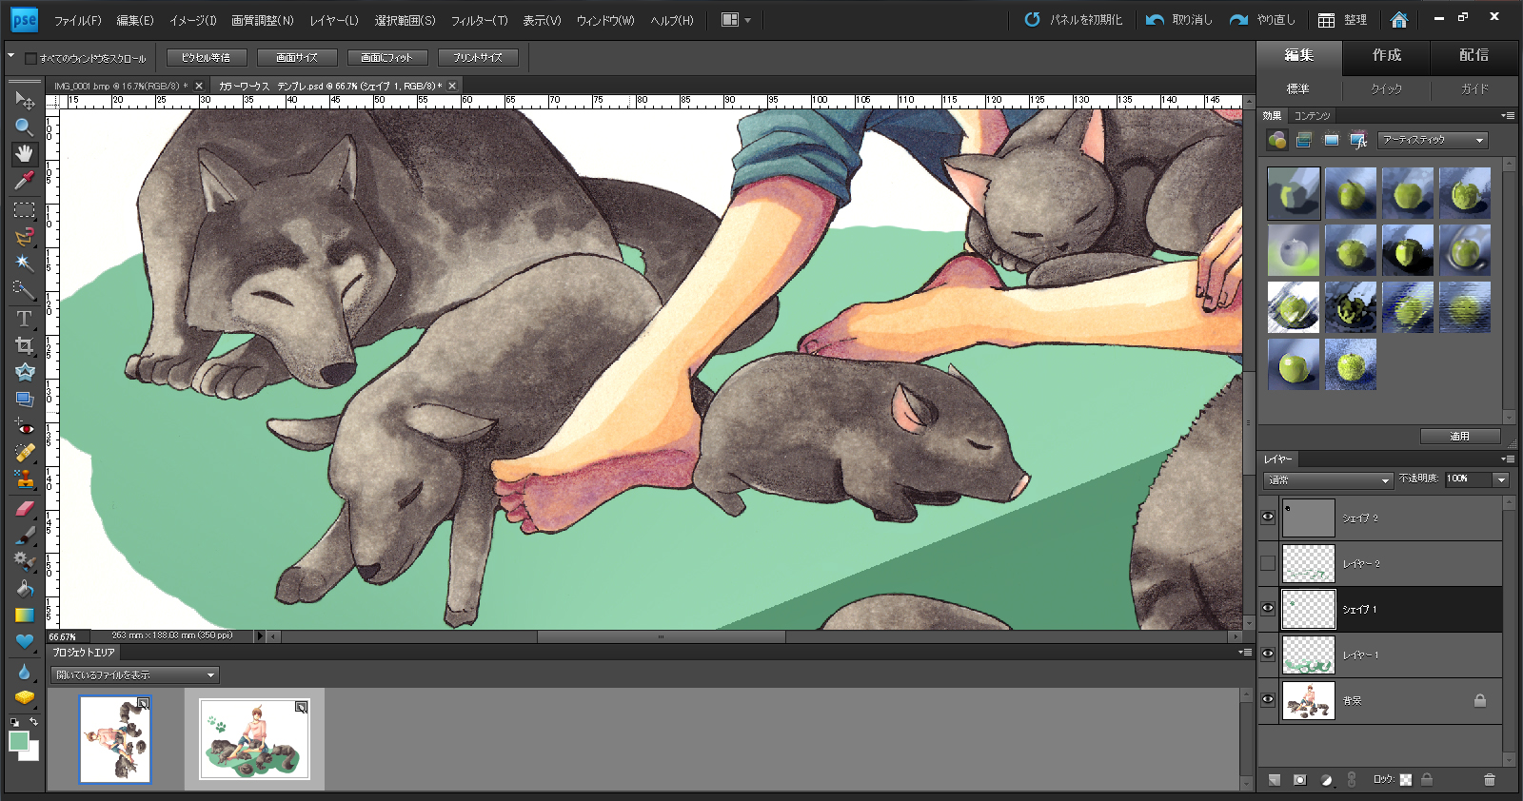Show the hidden レイヤー 2 layer
The image size is (1523, 801).
pos(1268,563)
